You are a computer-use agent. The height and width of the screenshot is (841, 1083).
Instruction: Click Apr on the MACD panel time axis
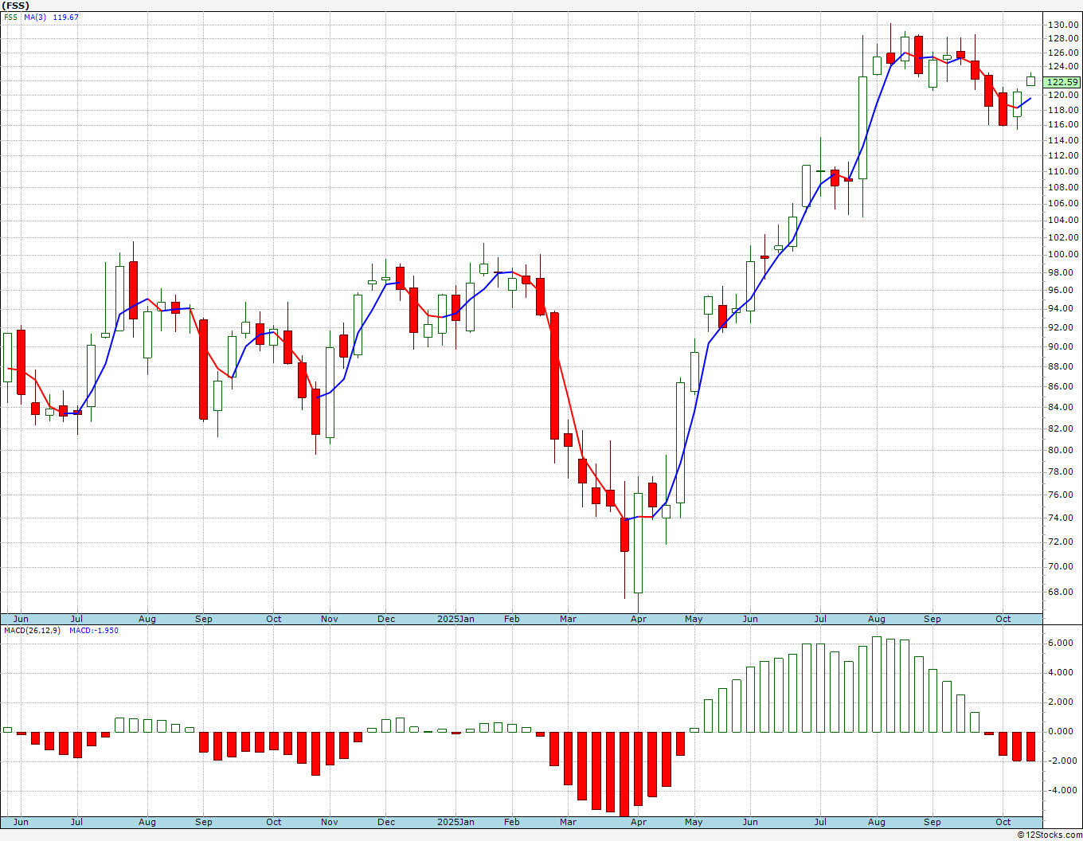638,822
